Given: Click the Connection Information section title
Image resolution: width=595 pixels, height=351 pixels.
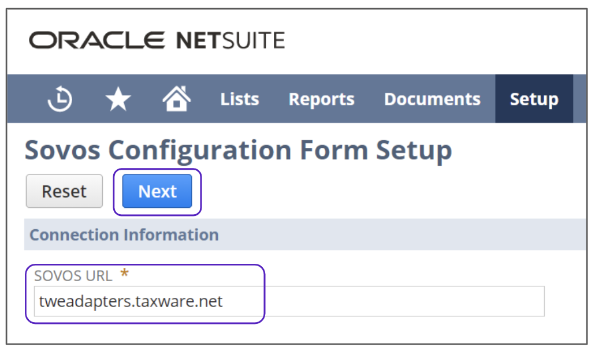Looking at the screenshot, I should coord(124,235).
